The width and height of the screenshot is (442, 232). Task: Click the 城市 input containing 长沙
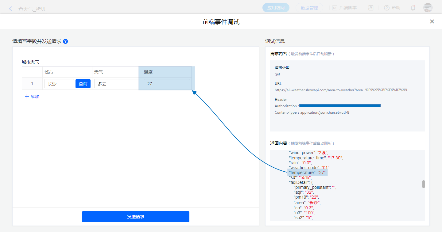coord(59,84)
